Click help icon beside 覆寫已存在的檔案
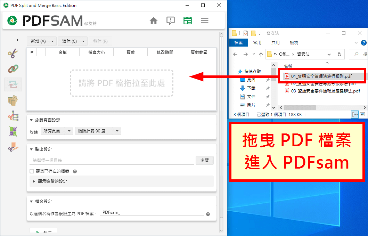The image size is (368, 236). tap(75, 171)
